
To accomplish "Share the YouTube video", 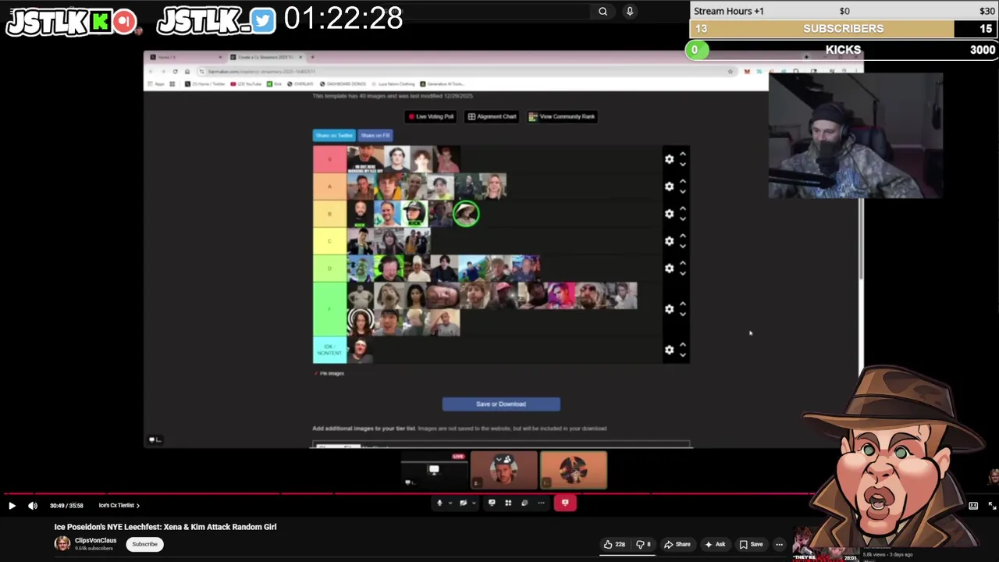I will tap(677, 544).
